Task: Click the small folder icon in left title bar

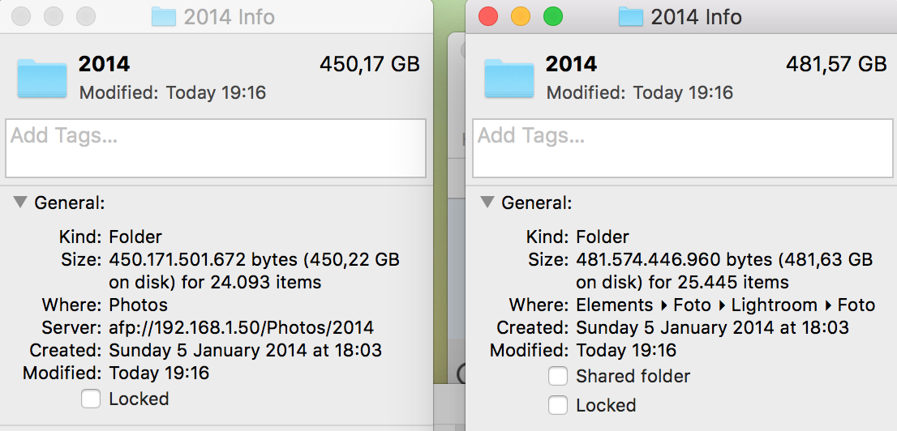Action: click(164, 16)
